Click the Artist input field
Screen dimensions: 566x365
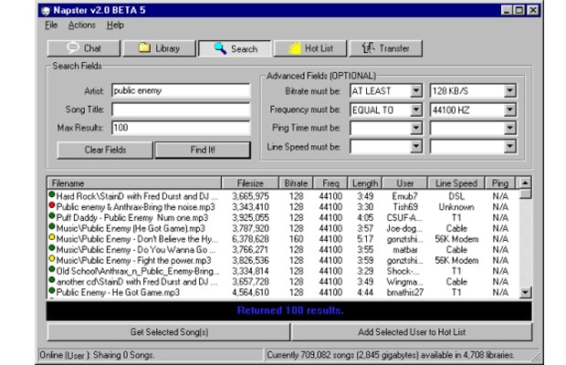point(181,91)
